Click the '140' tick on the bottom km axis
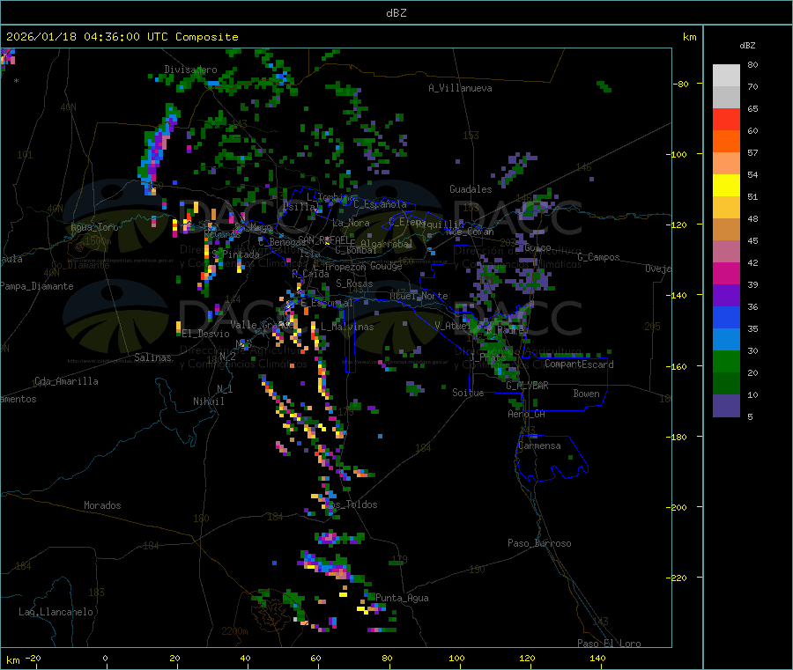The image size is (793, 670). tap(597, 658)
